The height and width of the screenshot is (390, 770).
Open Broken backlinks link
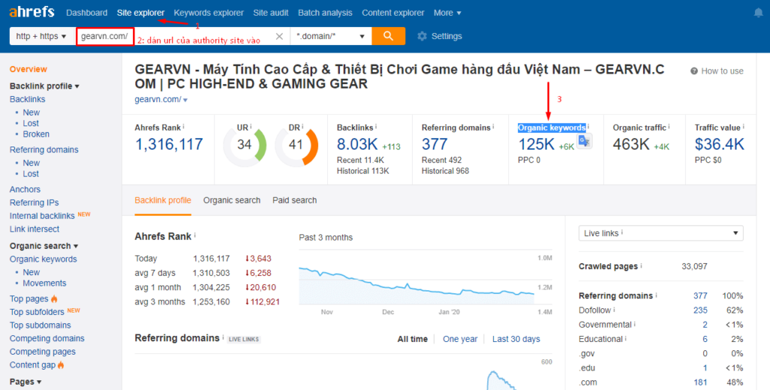click(36, 134)
